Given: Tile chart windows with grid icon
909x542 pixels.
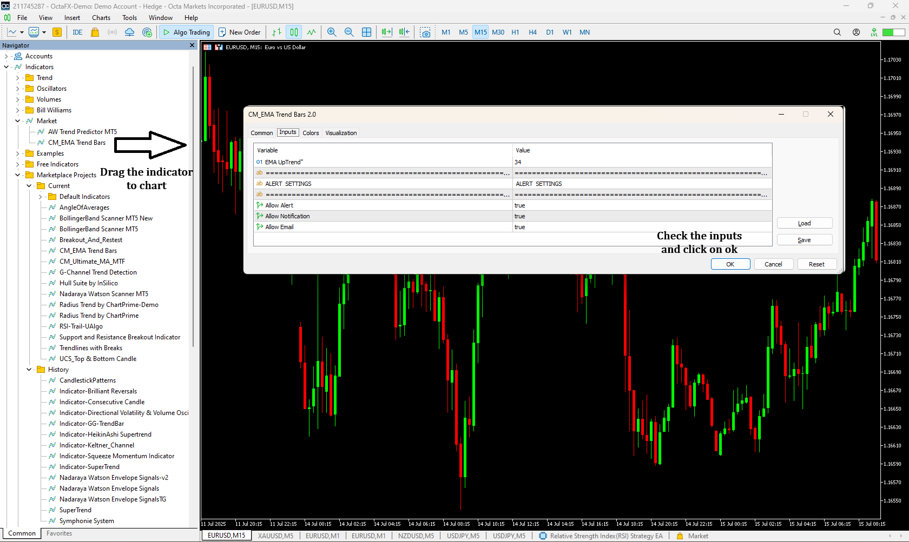Looking at the screenshot, I should 366,32.
